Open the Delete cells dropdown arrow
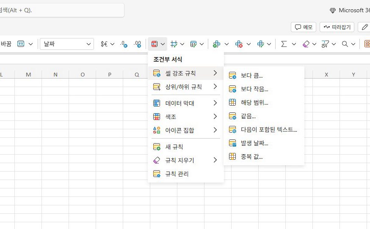 249,44
